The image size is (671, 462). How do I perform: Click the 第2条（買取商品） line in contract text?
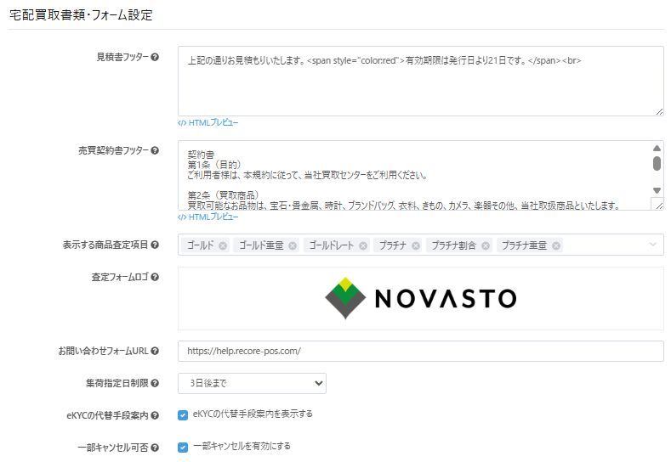[x=224, y=195]
